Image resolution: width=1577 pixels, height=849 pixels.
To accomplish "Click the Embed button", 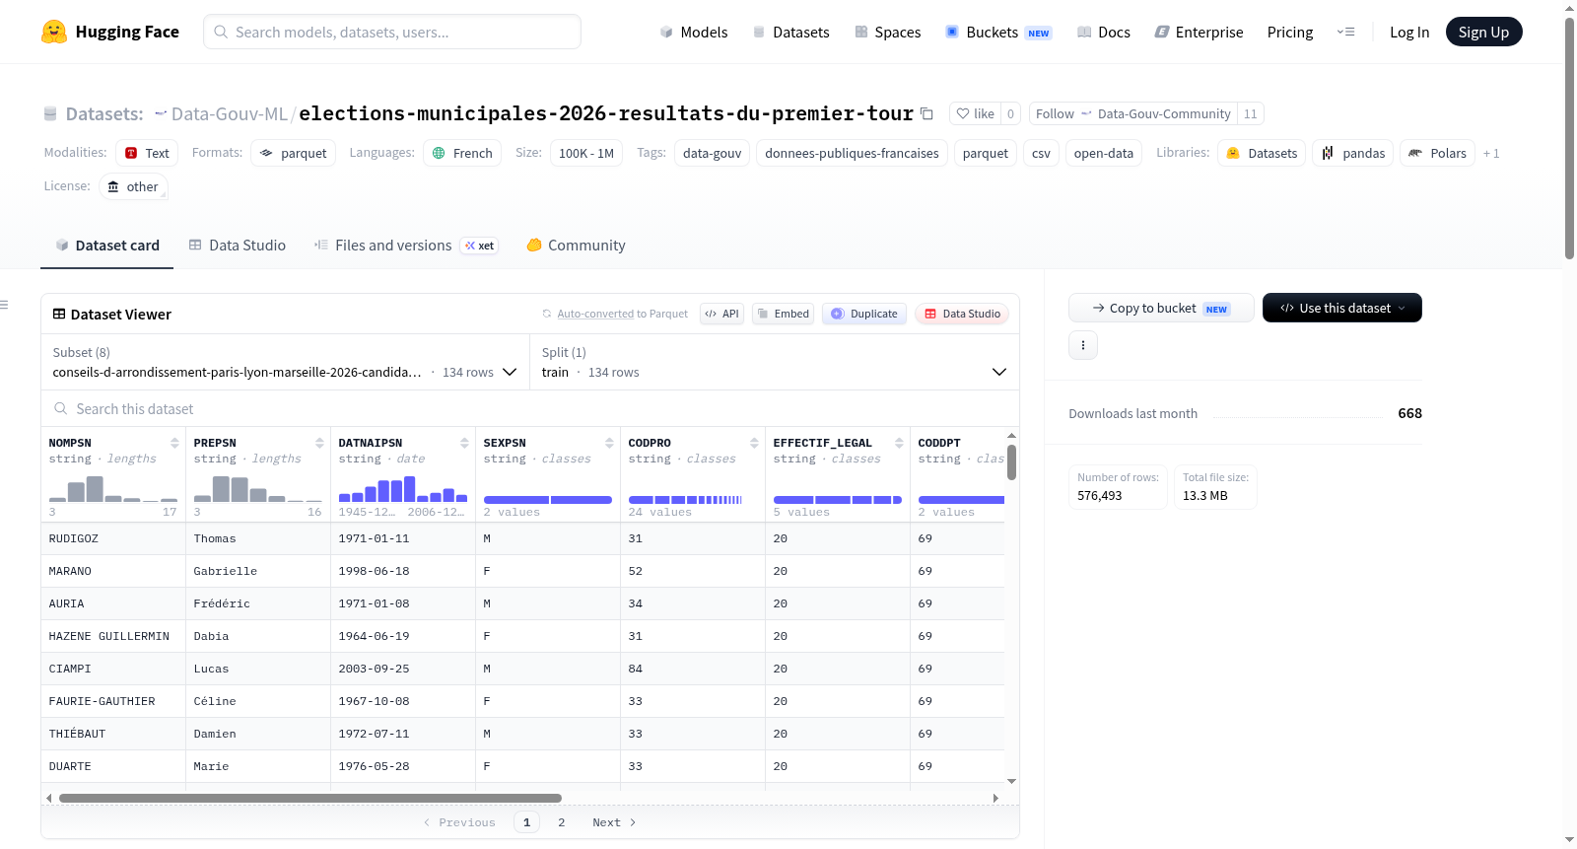I will point(784,314).
